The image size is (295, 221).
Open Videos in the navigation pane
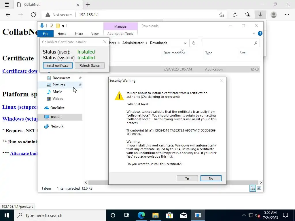(x=58, y=99)
